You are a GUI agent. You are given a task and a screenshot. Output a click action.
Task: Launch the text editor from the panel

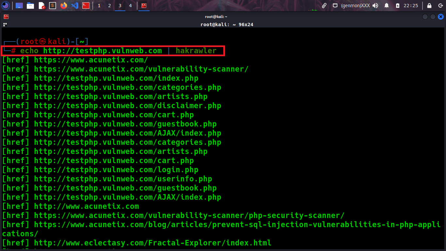(x=41, y=6)
